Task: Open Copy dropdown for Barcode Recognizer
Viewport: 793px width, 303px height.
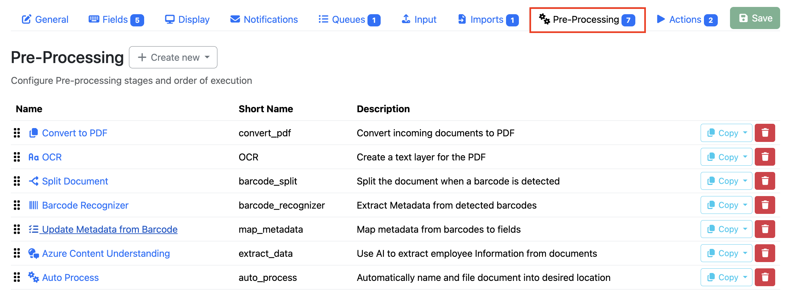Action: click(726, 205)
